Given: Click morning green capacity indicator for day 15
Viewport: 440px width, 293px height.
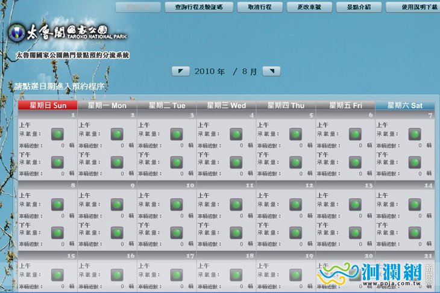Looking at the screenshot, I should tap(57, 275).
